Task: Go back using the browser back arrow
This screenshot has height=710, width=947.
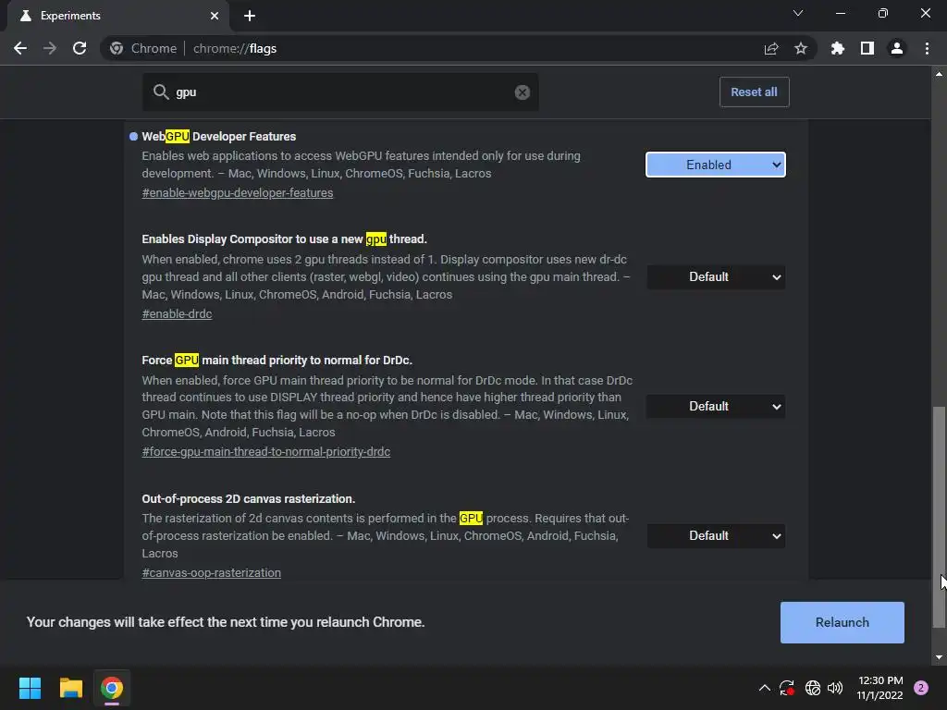Action: pyautogui.click(x=20, y=48)
